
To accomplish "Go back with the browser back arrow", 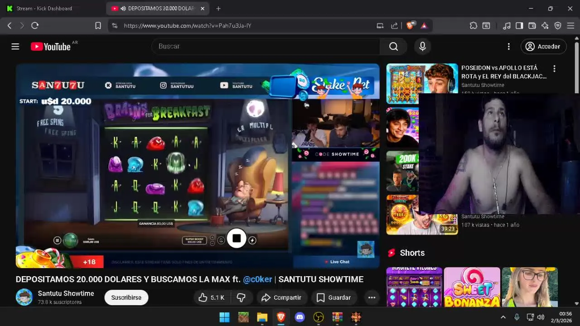I will pos(10,26).
